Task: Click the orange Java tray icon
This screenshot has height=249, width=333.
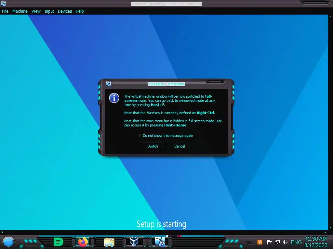Action: (x=260, y=242)
